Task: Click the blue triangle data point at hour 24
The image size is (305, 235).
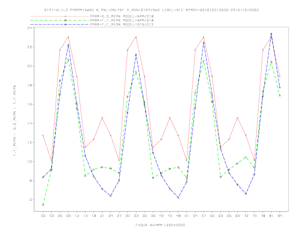Action: pos(111,196)
